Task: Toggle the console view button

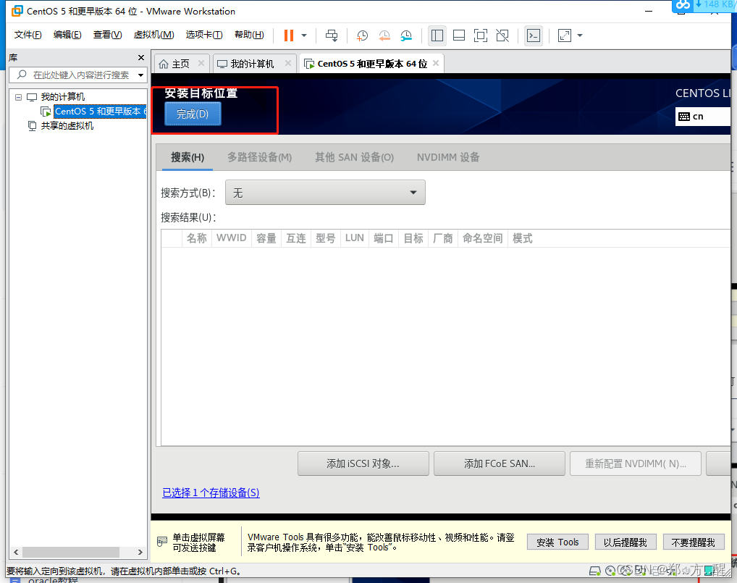Action: 534,35
